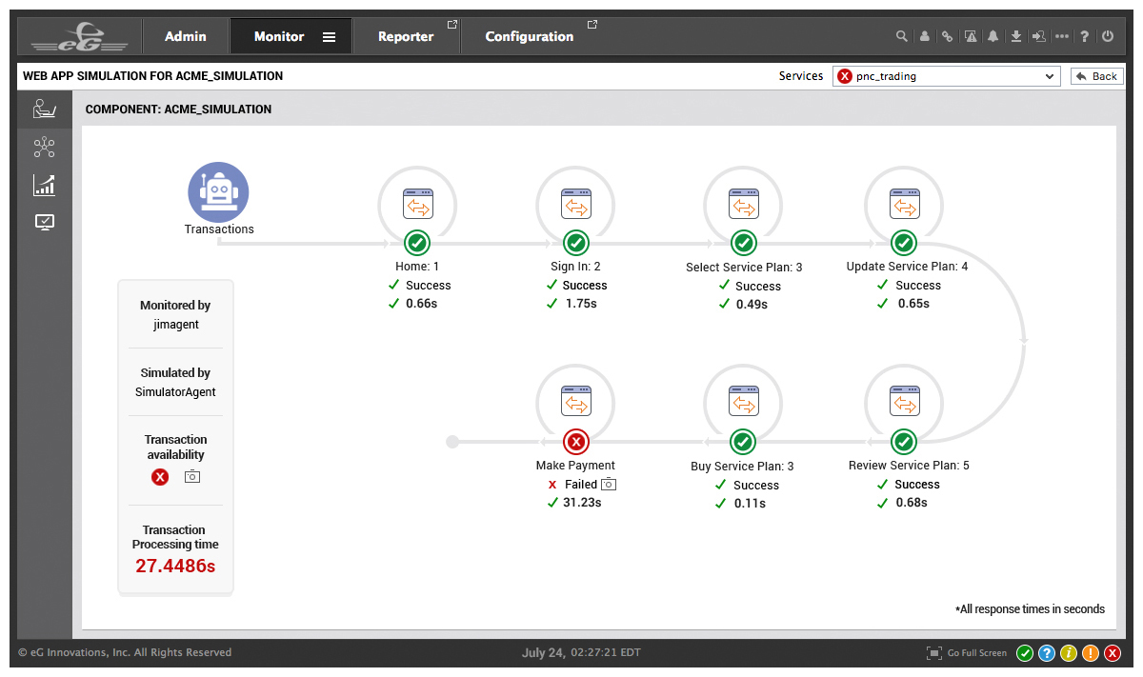Image resolution: width=1143 pixels, height=677 pixels.
Task: Filter by red critical status indicator
Action: pos(1111,653)
